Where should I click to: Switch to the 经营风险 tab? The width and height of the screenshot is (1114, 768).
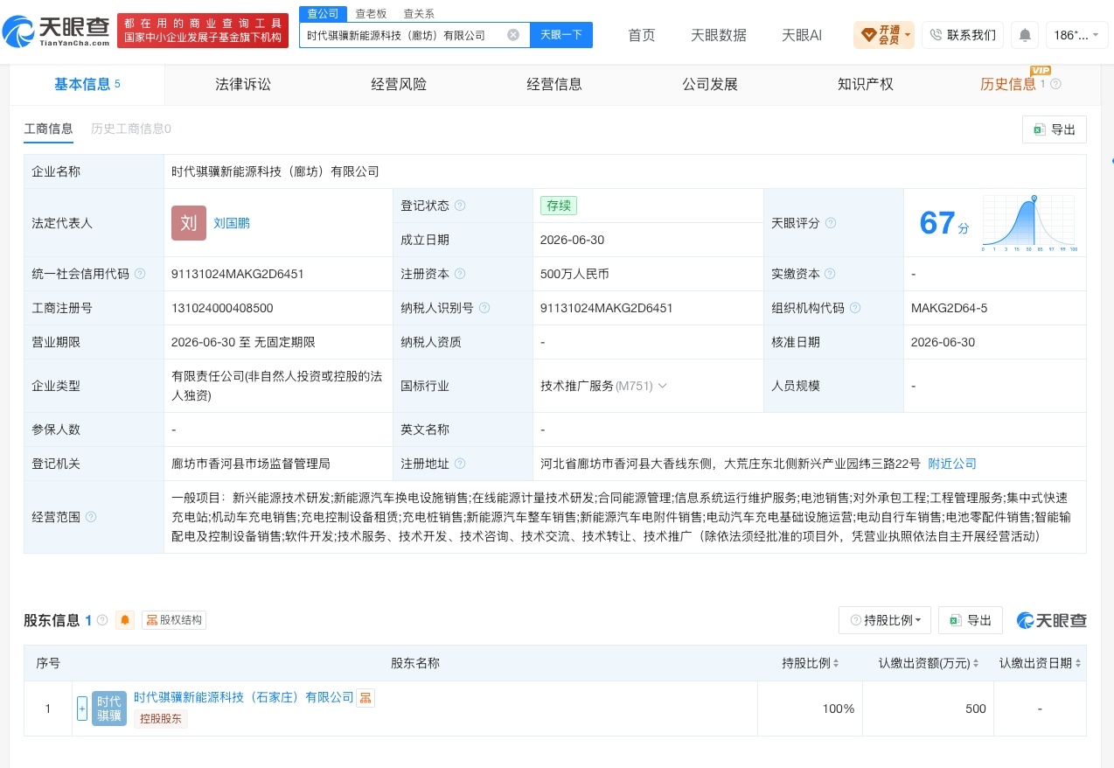399,85
